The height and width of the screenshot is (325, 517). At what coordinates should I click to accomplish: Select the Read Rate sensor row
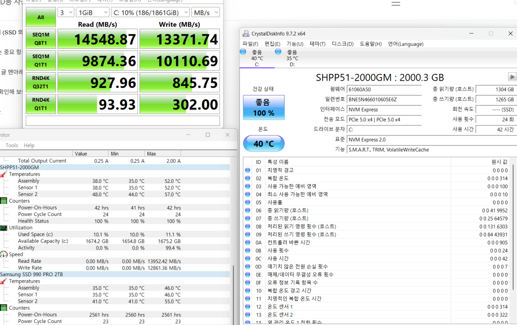click(115, 261)
